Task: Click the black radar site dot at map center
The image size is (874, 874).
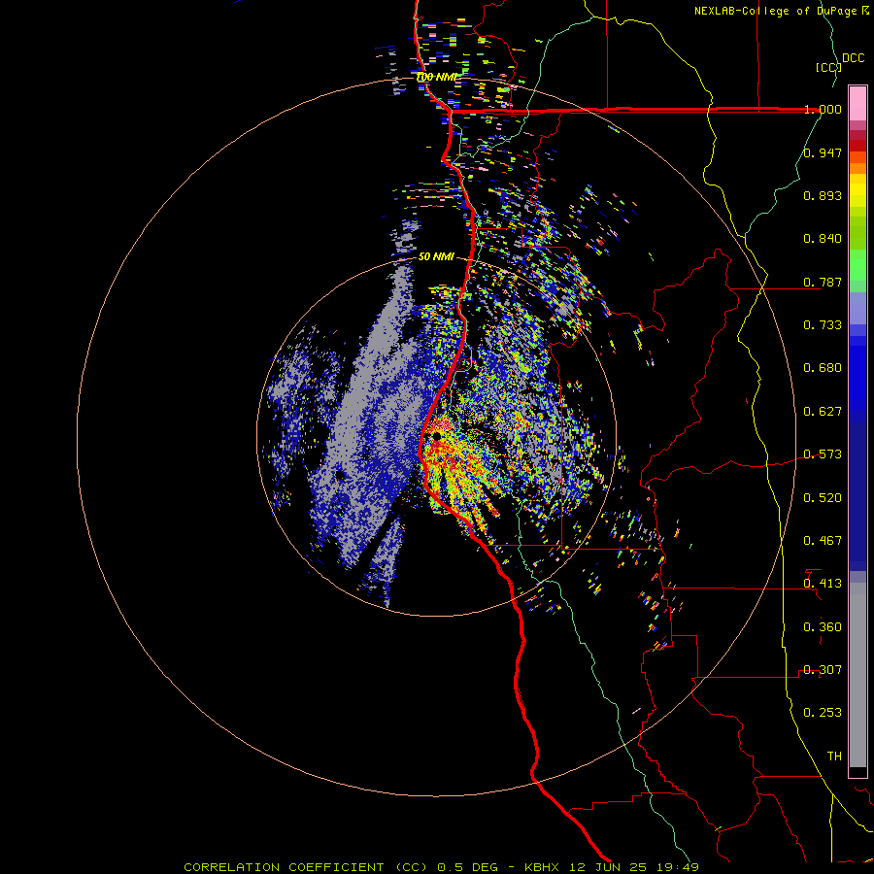Action: pyautogui.click(x=437, y=436)
